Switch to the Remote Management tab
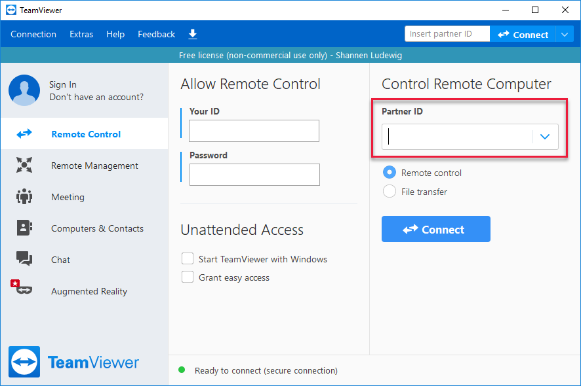This screenshot has width=581, height=386. [x=85, y=166]
